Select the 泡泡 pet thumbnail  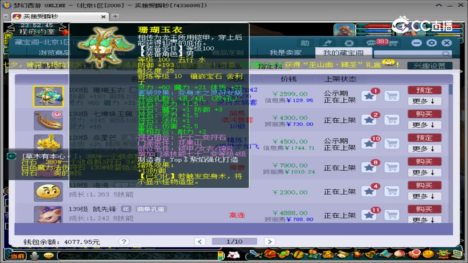pyautogui.click(x=48, y=191)
